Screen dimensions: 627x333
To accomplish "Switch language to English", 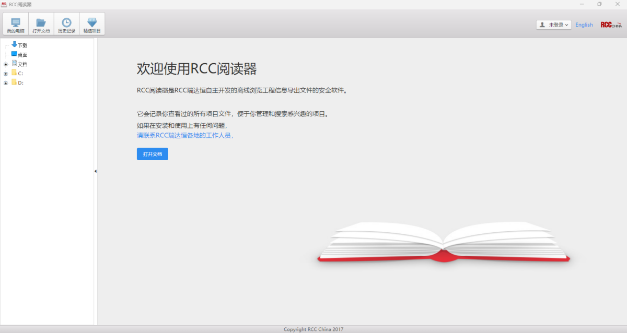I will coord(584,25).
